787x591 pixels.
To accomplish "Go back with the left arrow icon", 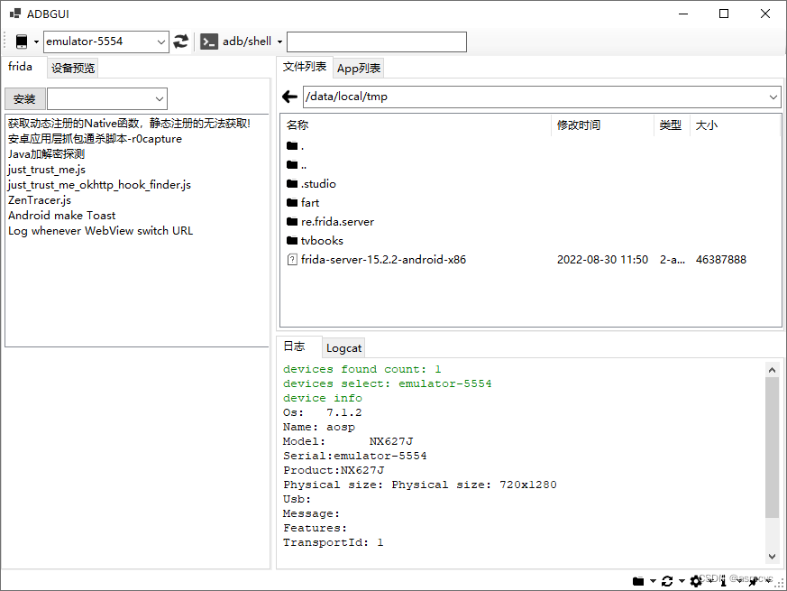I will 289,97.
